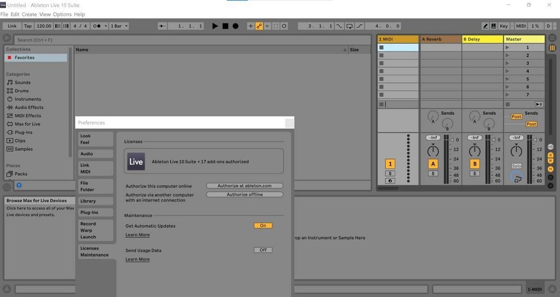This screenshot has width=560, height=297.
Task: Click the Session Record circle button
Action: 284,26
